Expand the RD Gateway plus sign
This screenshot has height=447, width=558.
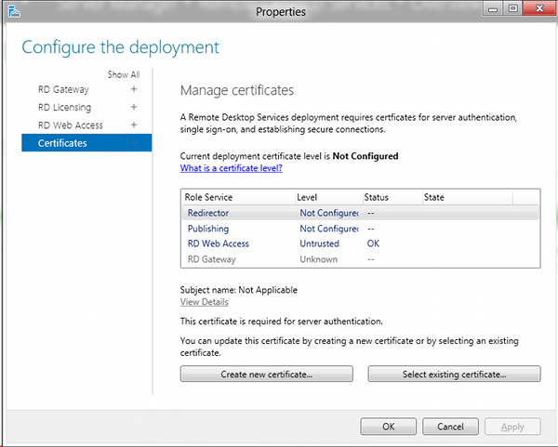click(x=134, y=89)
